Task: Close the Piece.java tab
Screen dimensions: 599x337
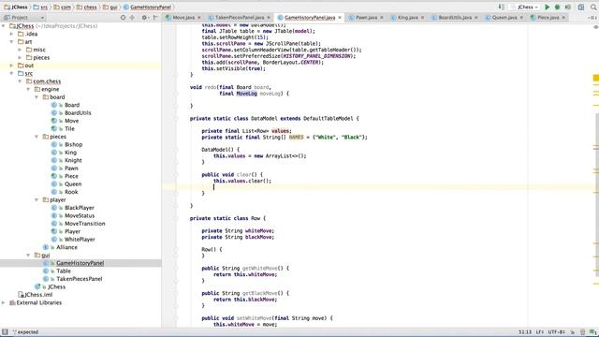Action: [563, 18]
